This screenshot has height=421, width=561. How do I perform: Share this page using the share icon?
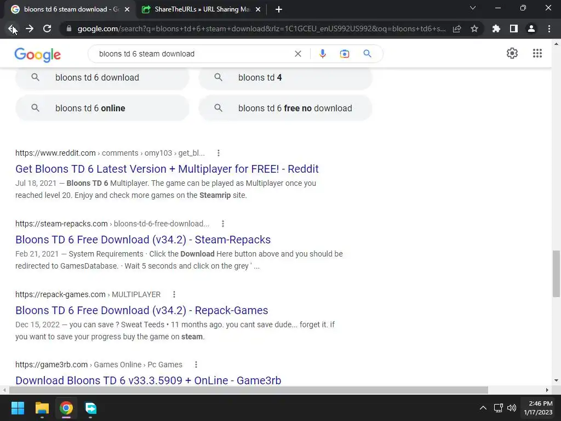(x=457, y=29)
